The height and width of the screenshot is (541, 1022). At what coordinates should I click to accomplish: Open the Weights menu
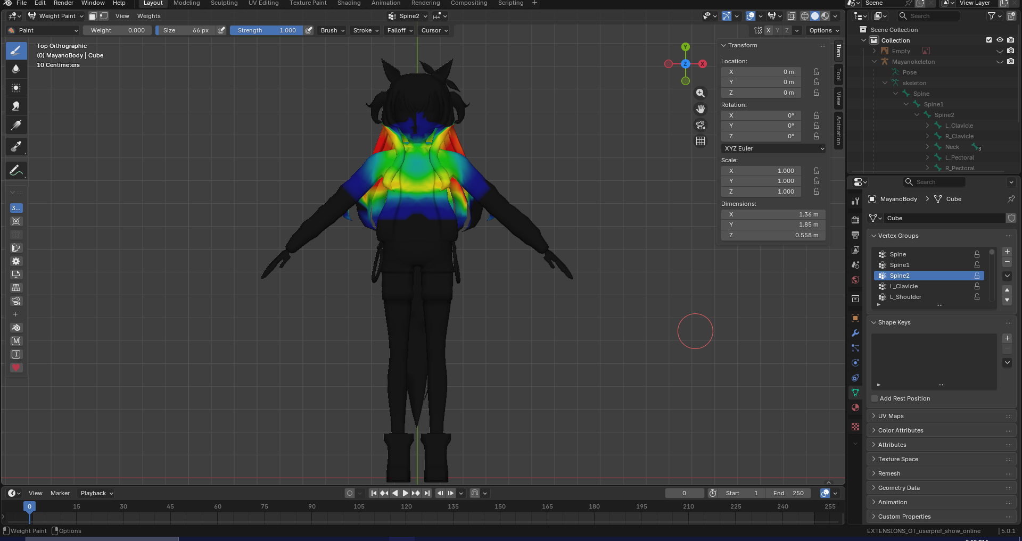click(x=149, y=16)
